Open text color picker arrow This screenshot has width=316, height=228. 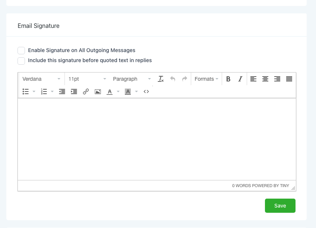pyautogui.click(x=118, y=91)
